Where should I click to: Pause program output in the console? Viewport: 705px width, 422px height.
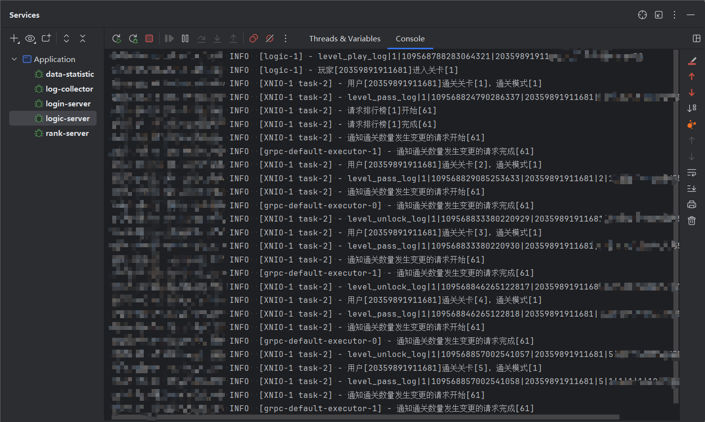(x=185, y=38)
